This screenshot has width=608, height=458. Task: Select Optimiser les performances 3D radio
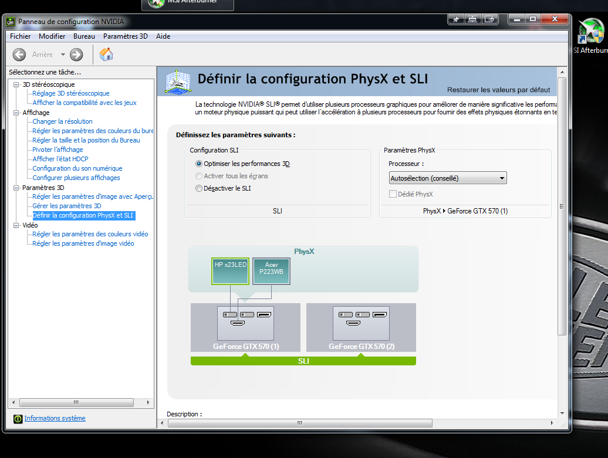pos(199,164)
